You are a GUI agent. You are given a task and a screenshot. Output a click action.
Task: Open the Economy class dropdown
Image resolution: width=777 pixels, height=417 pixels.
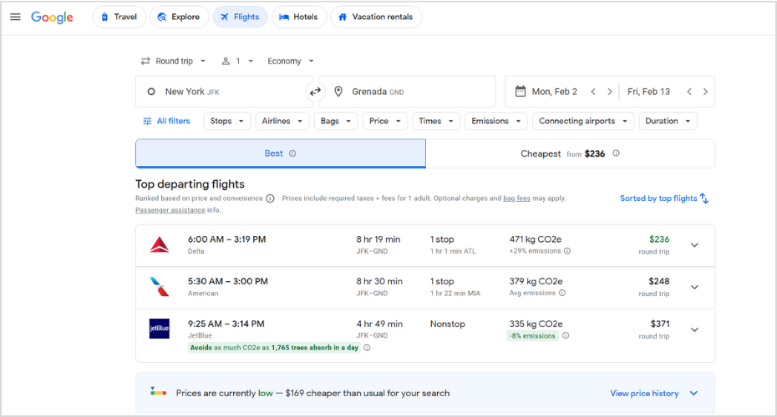pyautogui.click(x=290, y=61)
